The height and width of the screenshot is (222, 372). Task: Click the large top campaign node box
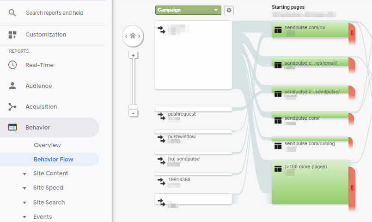pos(193,55)
